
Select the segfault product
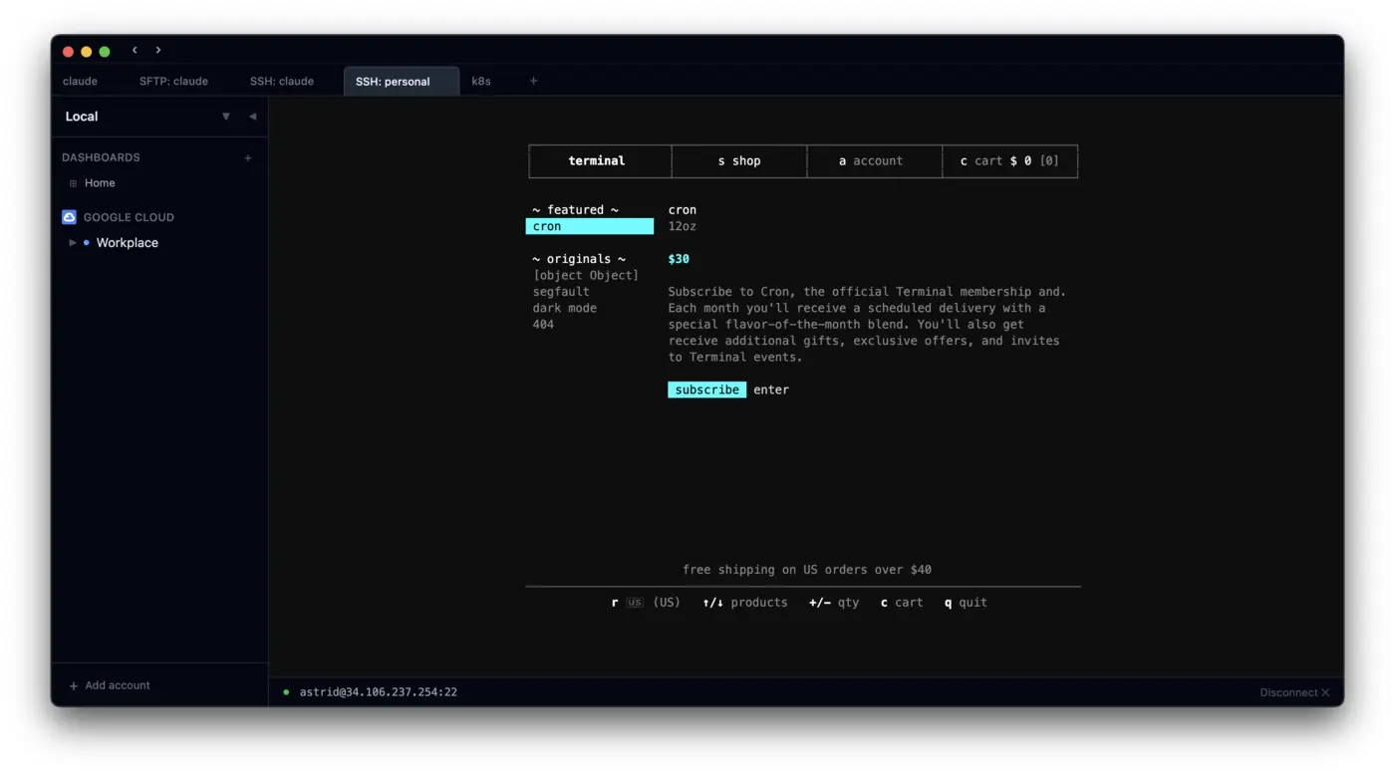(561, 292)
